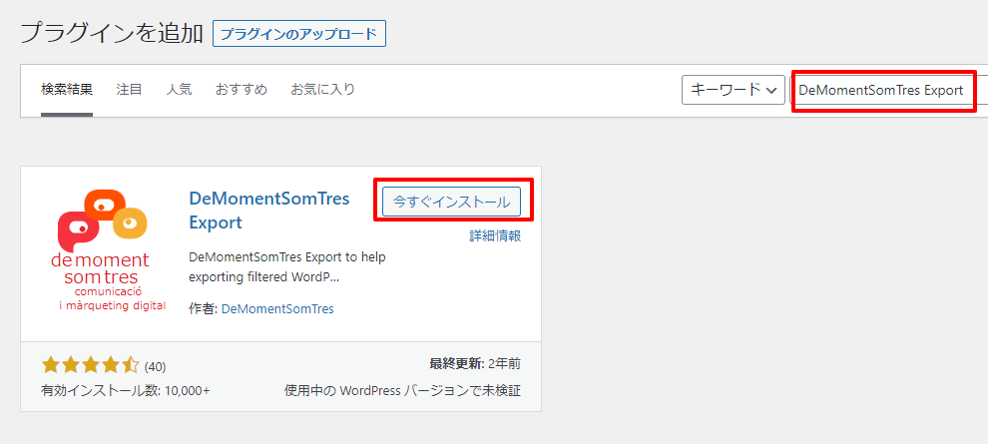Open the お気に入り tab
Image resolution: width=988 pixels, height=444 pixels.
pyautogui.click(x=322, y=90)
